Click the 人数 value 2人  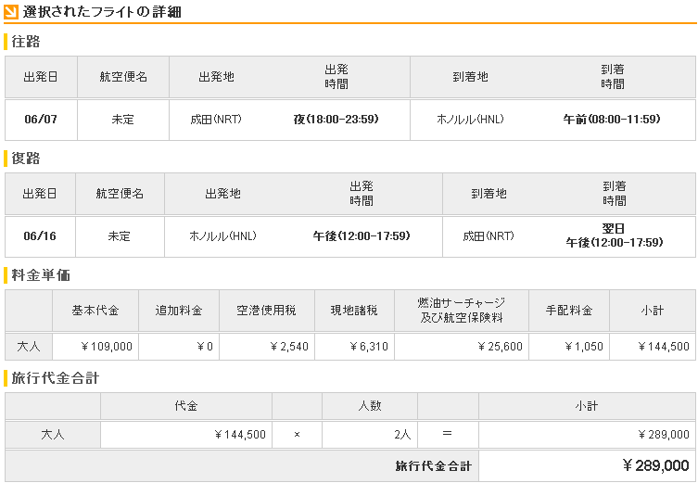pyautogui.click(x=401, y=434)
